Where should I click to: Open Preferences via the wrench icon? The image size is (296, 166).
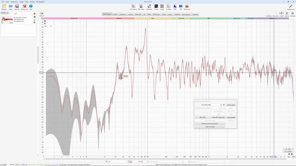(x=291, y=7)
